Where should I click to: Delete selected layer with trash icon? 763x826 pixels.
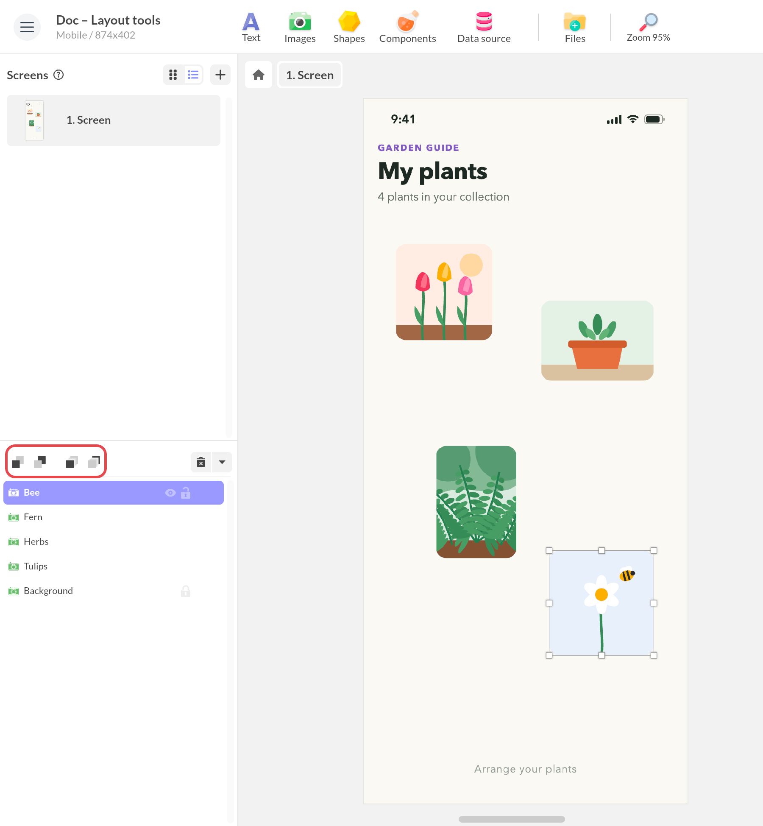point(201,462)
